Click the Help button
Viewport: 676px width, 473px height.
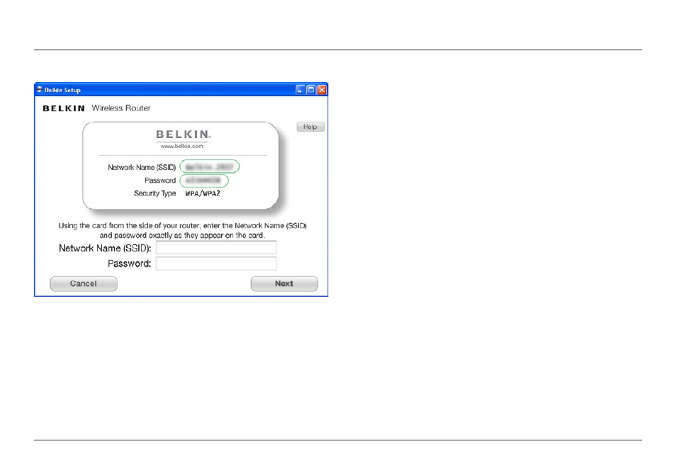click(310, 127)
